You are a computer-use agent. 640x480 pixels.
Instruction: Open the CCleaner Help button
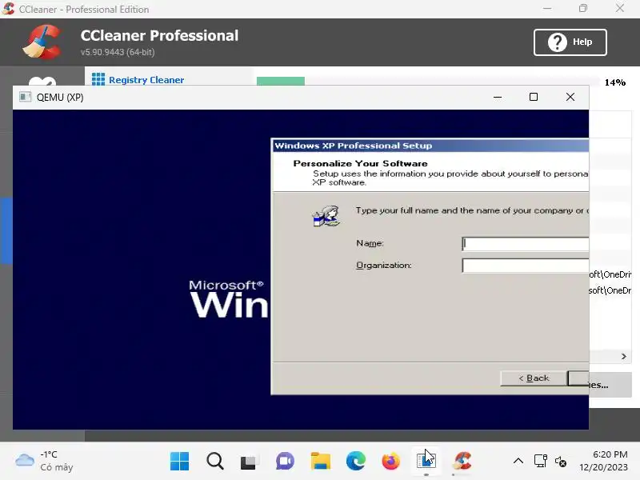570,42
